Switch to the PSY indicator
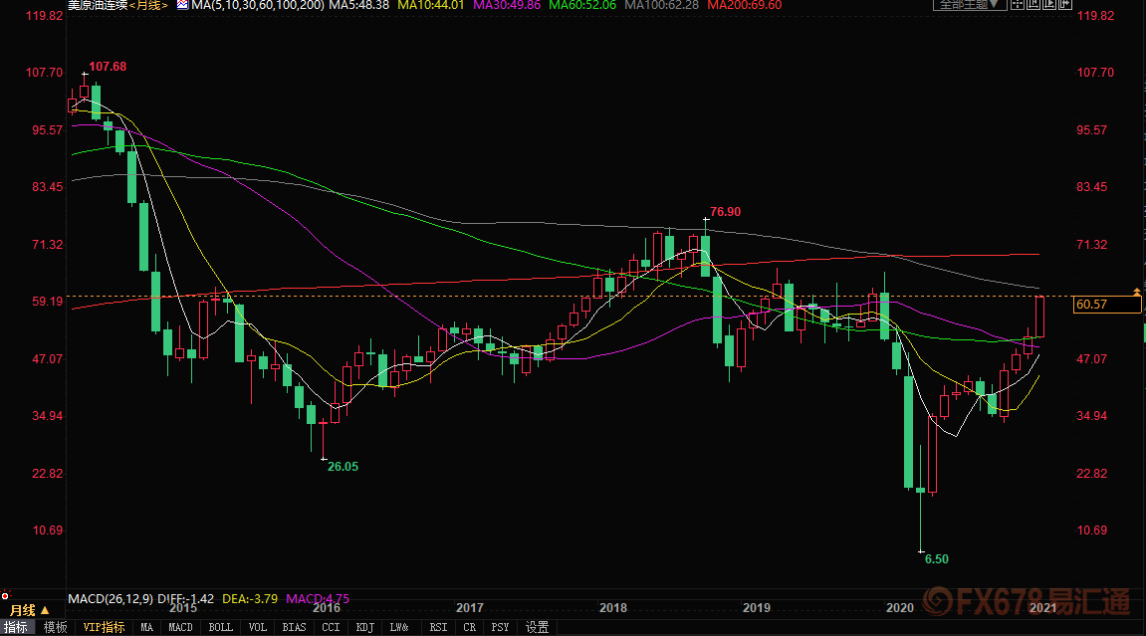Viewport: 1146px width, 636px height. (x=500, y=627)
